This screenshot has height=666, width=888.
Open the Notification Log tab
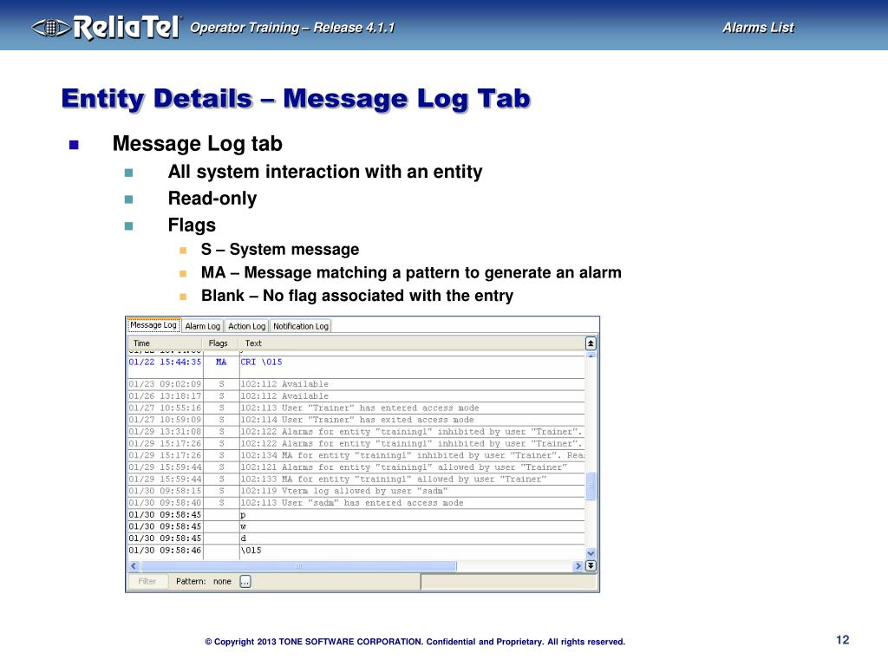coord(301,326)
